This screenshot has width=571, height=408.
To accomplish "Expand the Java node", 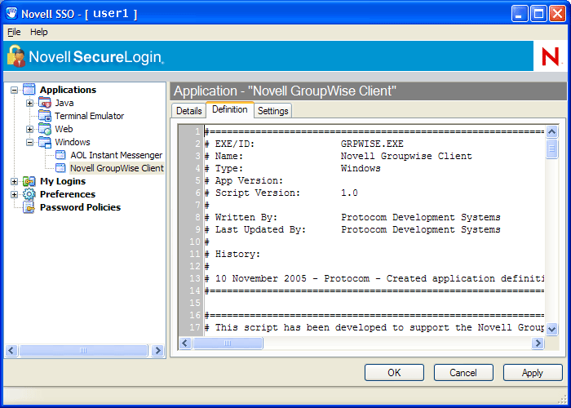I will click(x=29, y=103).
